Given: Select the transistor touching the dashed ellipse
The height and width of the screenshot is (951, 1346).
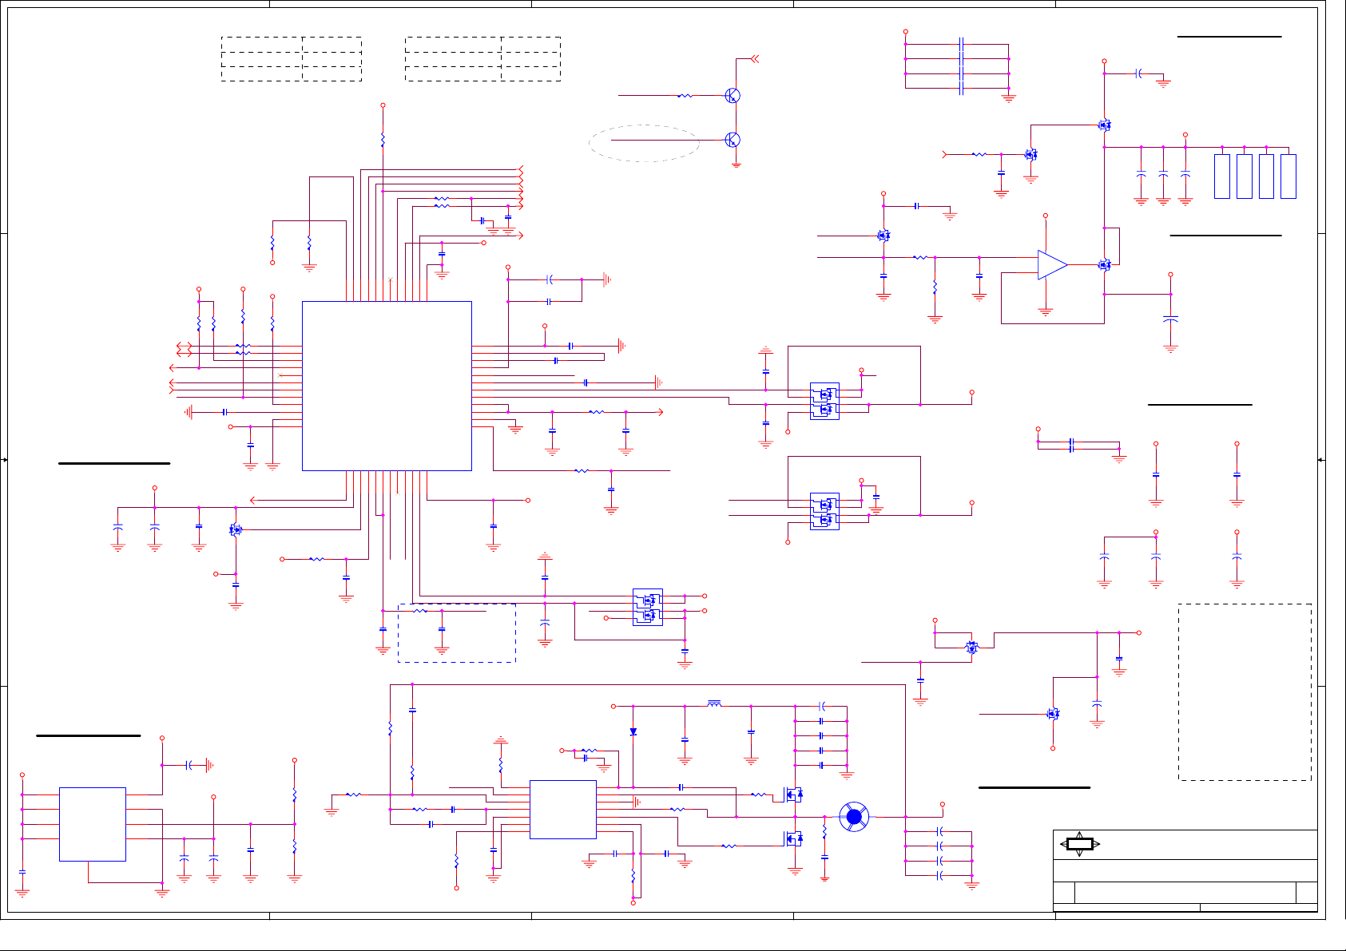Looking at the screenshot, I should pyautogui.click(x=733, y=140).
